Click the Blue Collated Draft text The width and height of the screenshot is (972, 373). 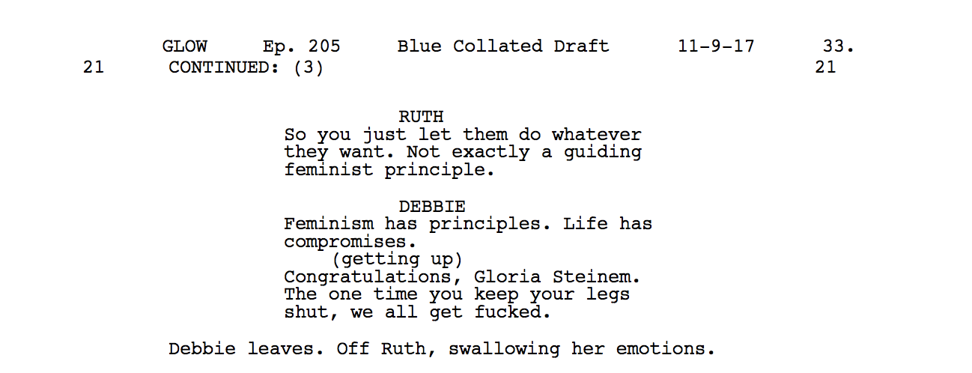503,46
